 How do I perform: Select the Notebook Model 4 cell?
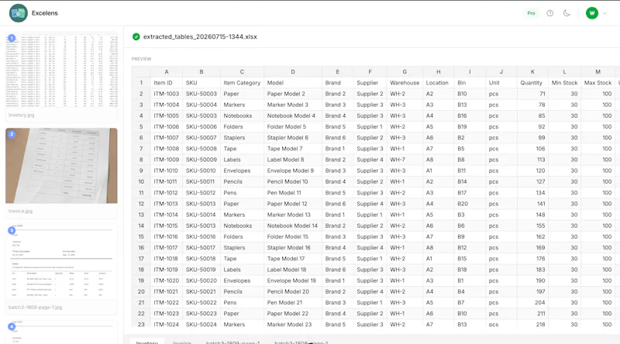pos(293,116)
